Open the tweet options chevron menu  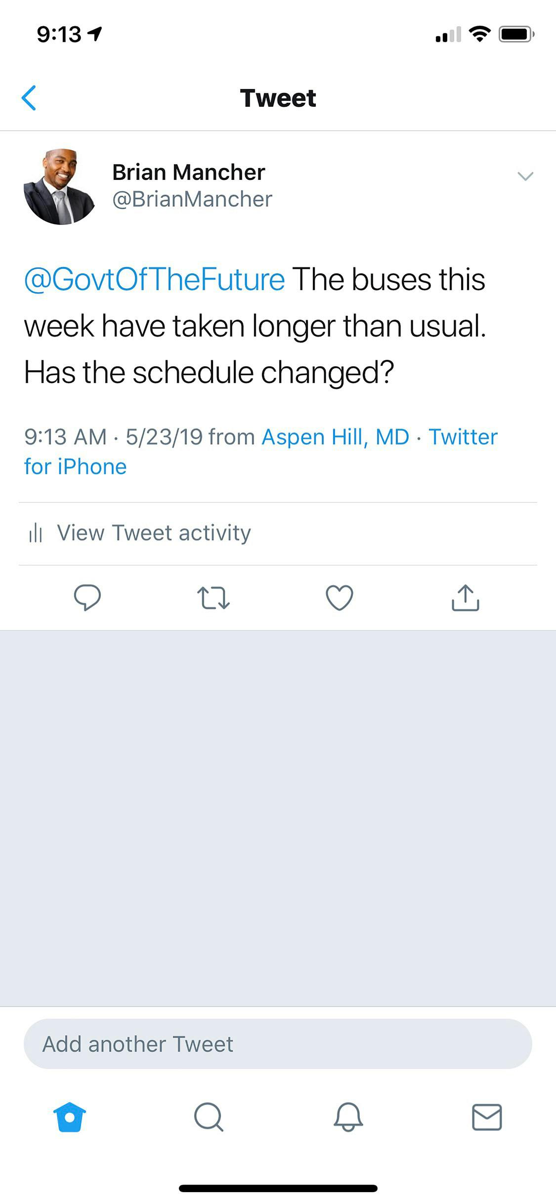(x=525, y=176)
